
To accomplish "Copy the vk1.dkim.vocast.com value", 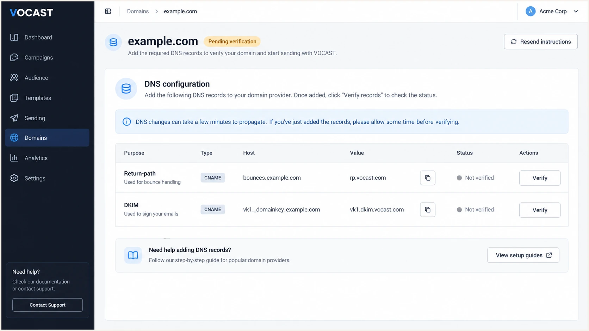I will [428, 210].
